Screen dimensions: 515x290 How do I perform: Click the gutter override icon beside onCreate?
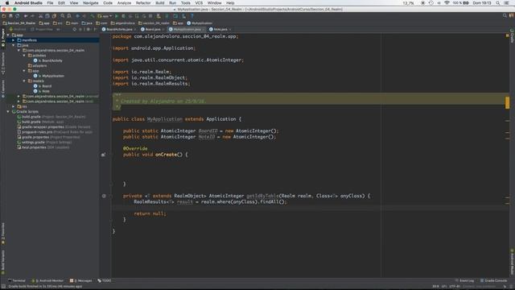(104, 155)
